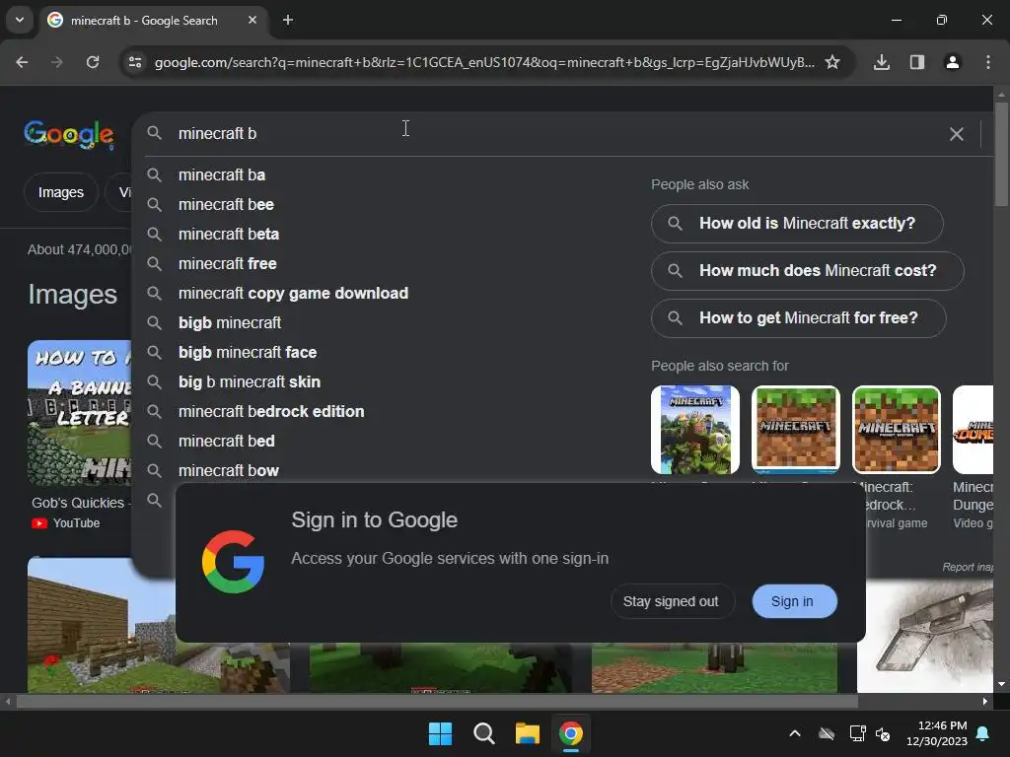
Task: Open Minecraft Dungeons thumbnail
Action: (x=973, y=430)
